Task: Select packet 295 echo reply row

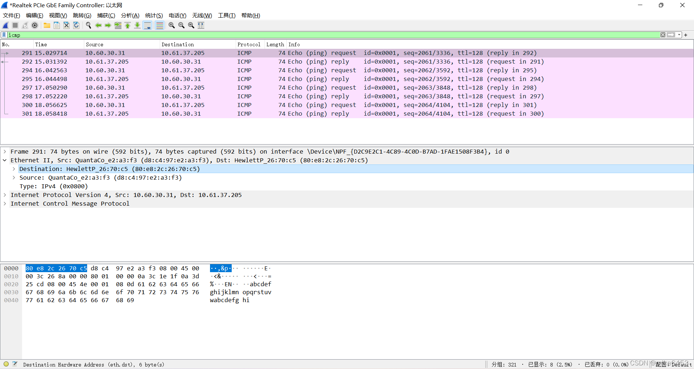Action: tap(347, 79)
